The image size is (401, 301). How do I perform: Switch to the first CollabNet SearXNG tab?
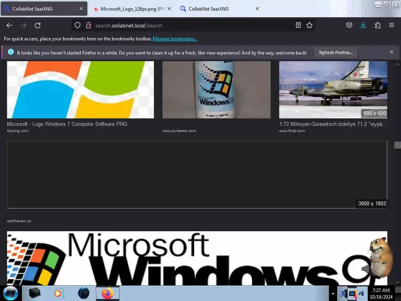pos(44,9)
